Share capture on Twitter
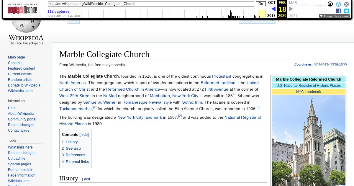Image resolution: width=354 pixels, height=186 pixels. click(347, 11)
